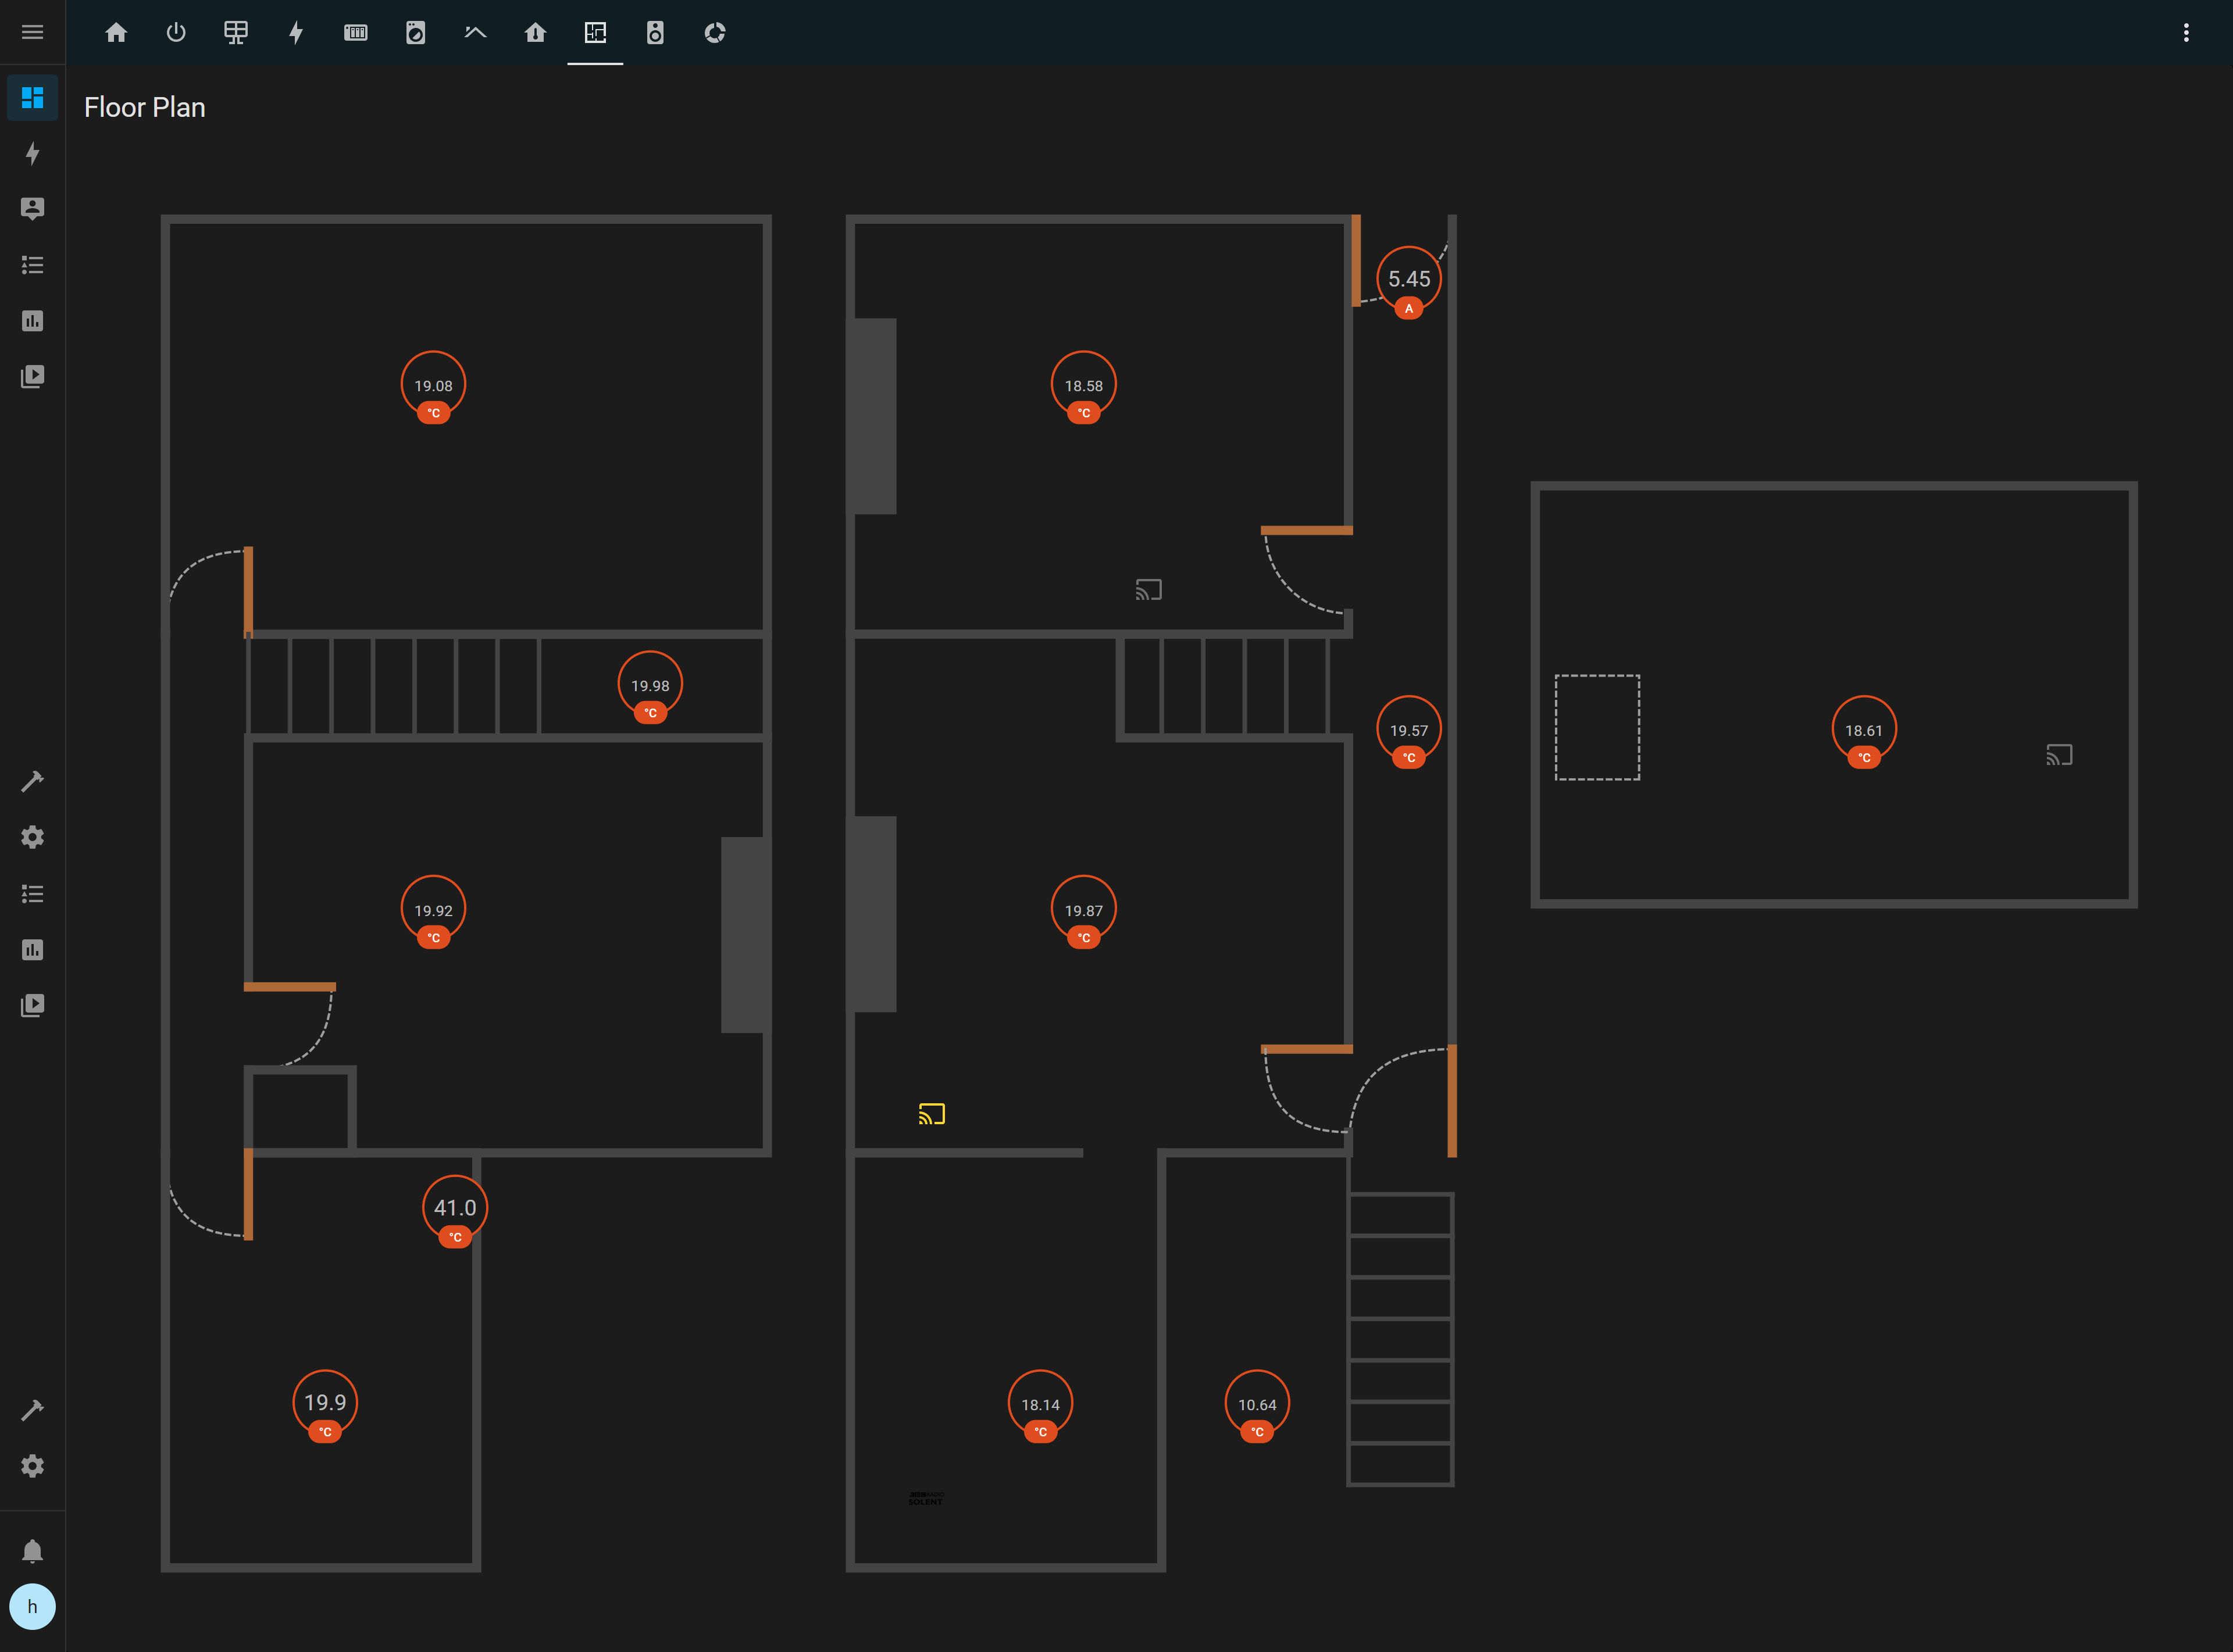The height and width of the screenshot is (1652, 2233).
Task: Toggle the grey cast device upstairs
Action: [1147, 589]
